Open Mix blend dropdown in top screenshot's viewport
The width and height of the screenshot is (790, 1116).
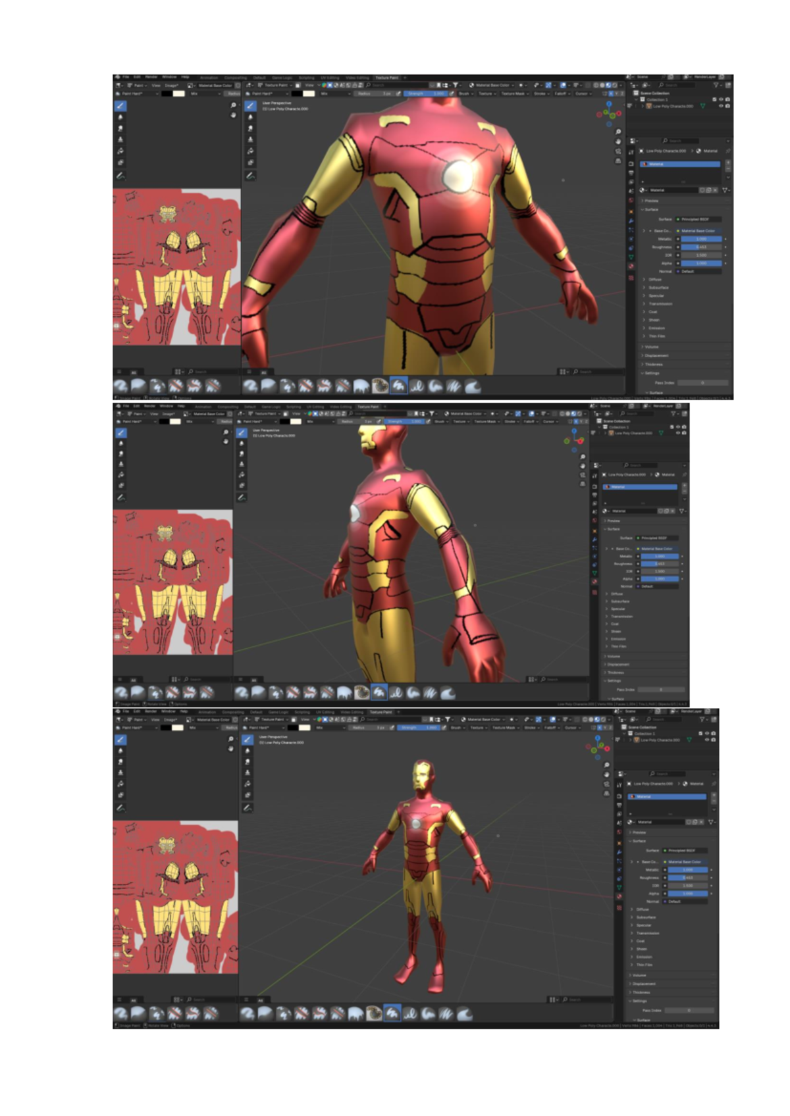pyautogui.click(x=334, y=93)
